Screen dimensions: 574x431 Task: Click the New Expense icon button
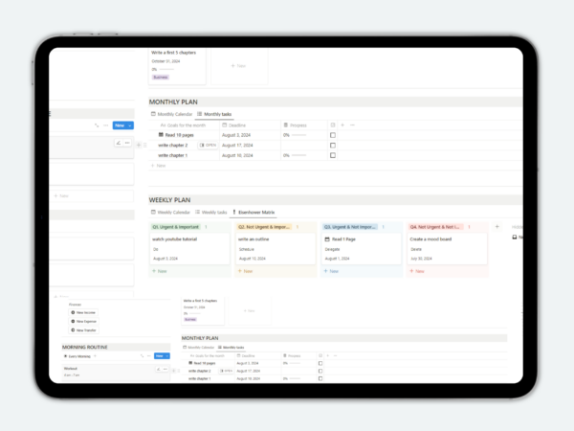pyautogui.click(x=83, y=322)
